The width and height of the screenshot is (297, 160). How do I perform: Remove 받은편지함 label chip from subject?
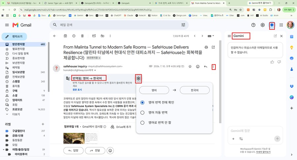(x=99, y=58)
